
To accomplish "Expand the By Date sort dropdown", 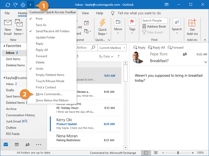I will click(x=106, y=56).
